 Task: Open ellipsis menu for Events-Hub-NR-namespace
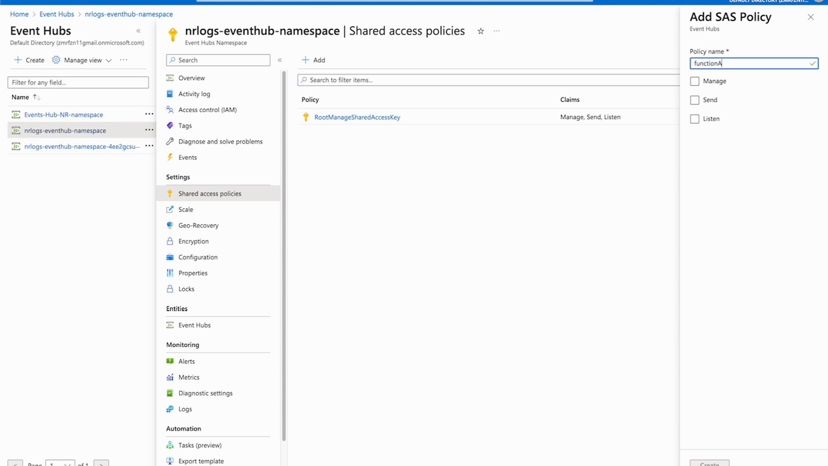pos(149,114)
